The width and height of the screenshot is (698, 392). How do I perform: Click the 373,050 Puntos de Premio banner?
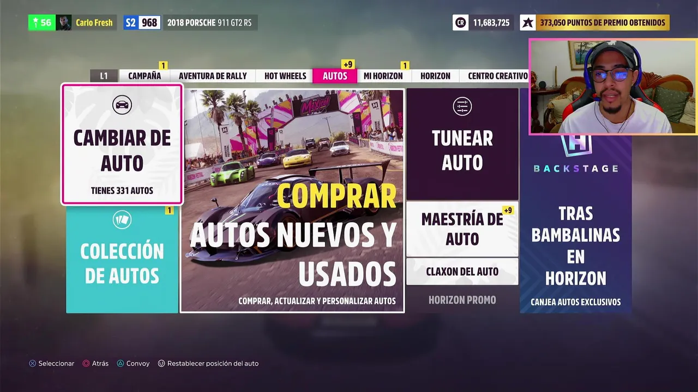[603, 22]
